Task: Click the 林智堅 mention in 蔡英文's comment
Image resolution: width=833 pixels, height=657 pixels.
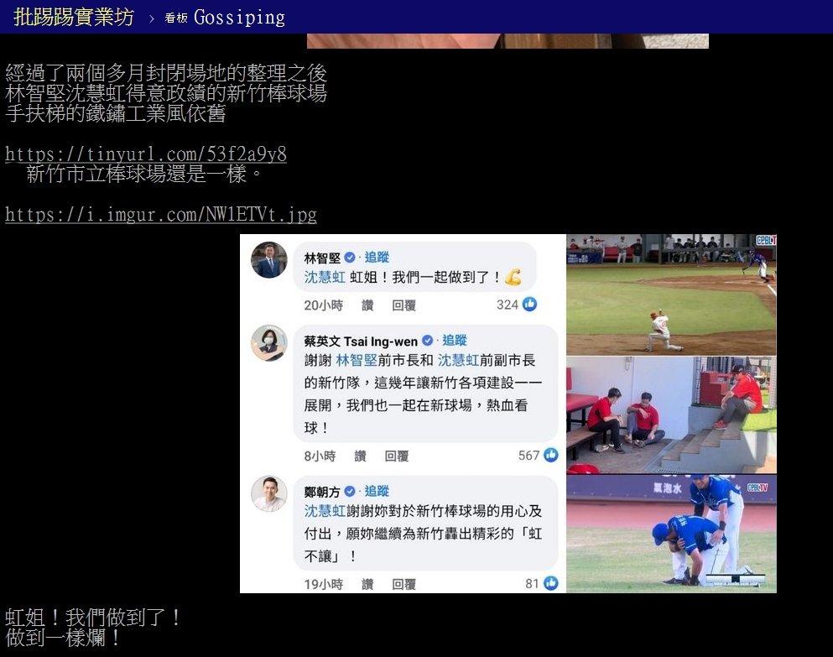Action: (357, 361)
